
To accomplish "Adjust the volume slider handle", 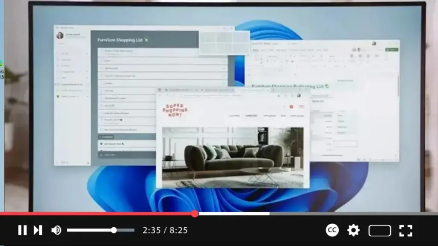I will point(114,230).
